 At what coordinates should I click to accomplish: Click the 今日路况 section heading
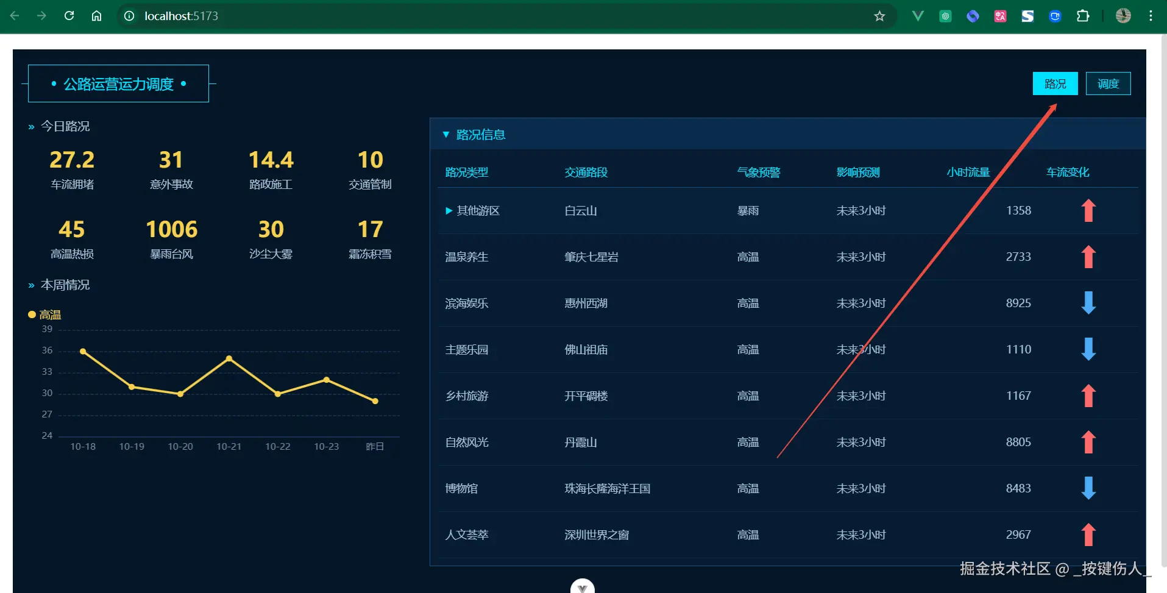tap(65, 126)
